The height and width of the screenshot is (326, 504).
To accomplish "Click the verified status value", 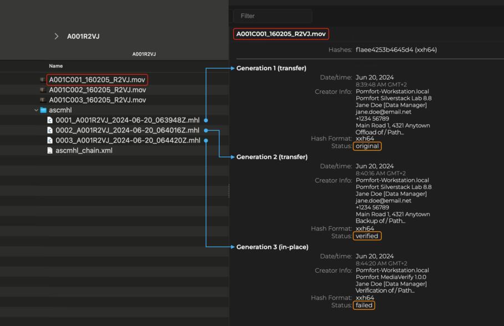I will tap(367, 236).
